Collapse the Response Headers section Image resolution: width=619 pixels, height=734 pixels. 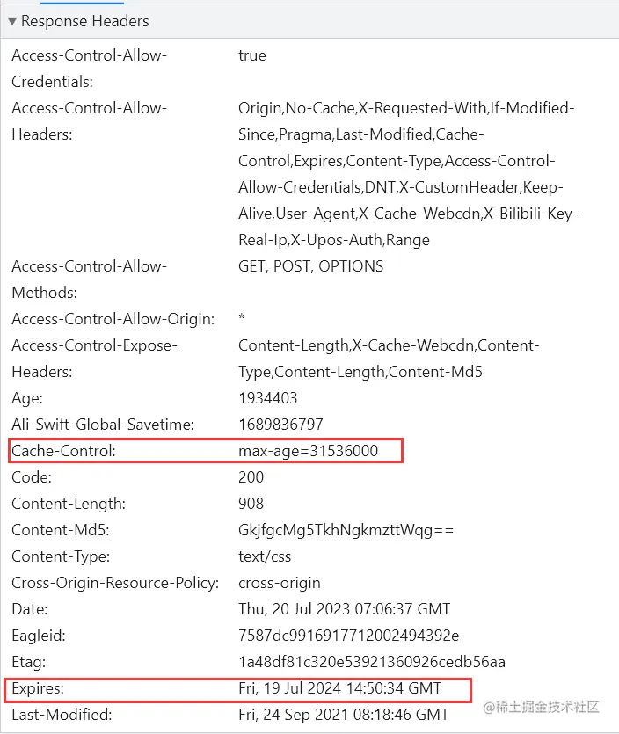(12, 21)
